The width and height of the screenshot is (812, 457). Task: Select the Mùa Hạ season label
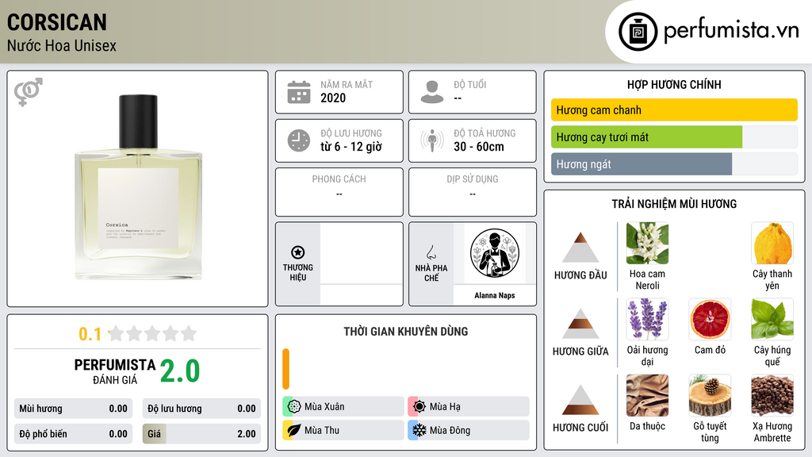[x=445, y=407]
